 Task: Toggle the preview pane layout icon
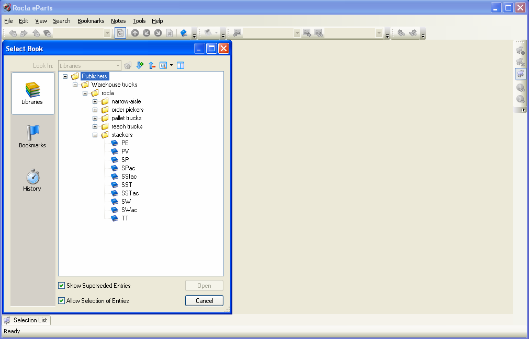[x=181, y=65]
